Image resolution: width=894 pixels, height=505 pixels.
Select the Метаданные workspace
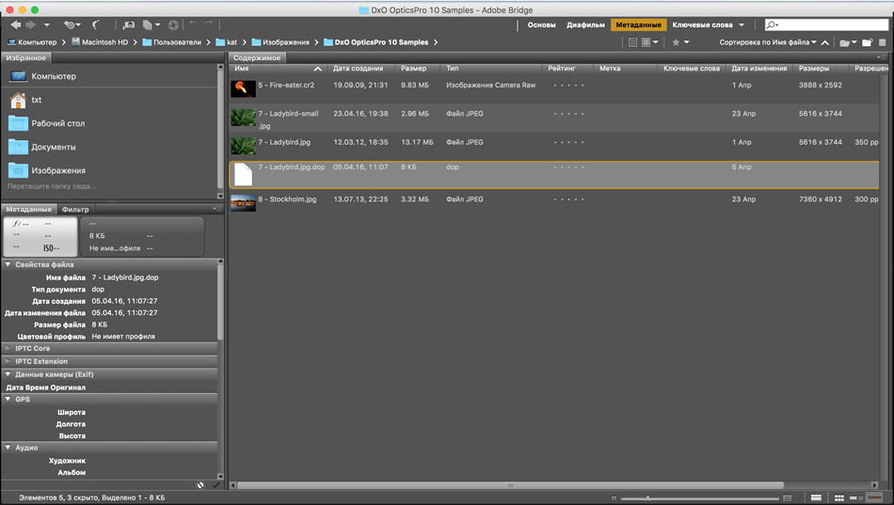tap(639, 25)
